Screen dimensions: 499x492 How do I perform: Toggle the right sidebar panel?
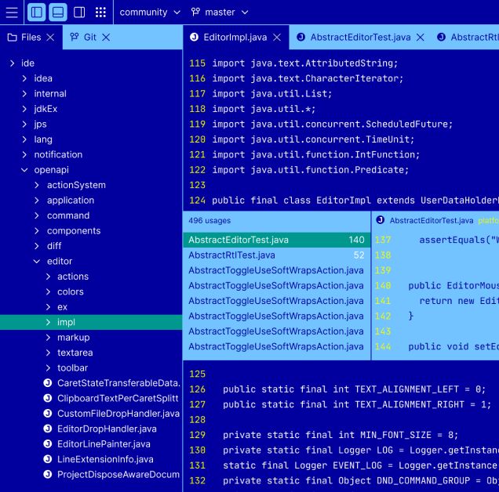tap(79, 13)
